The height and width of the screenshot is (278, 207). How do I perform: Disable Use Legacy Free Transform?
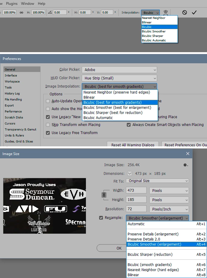tap(48, 133)
